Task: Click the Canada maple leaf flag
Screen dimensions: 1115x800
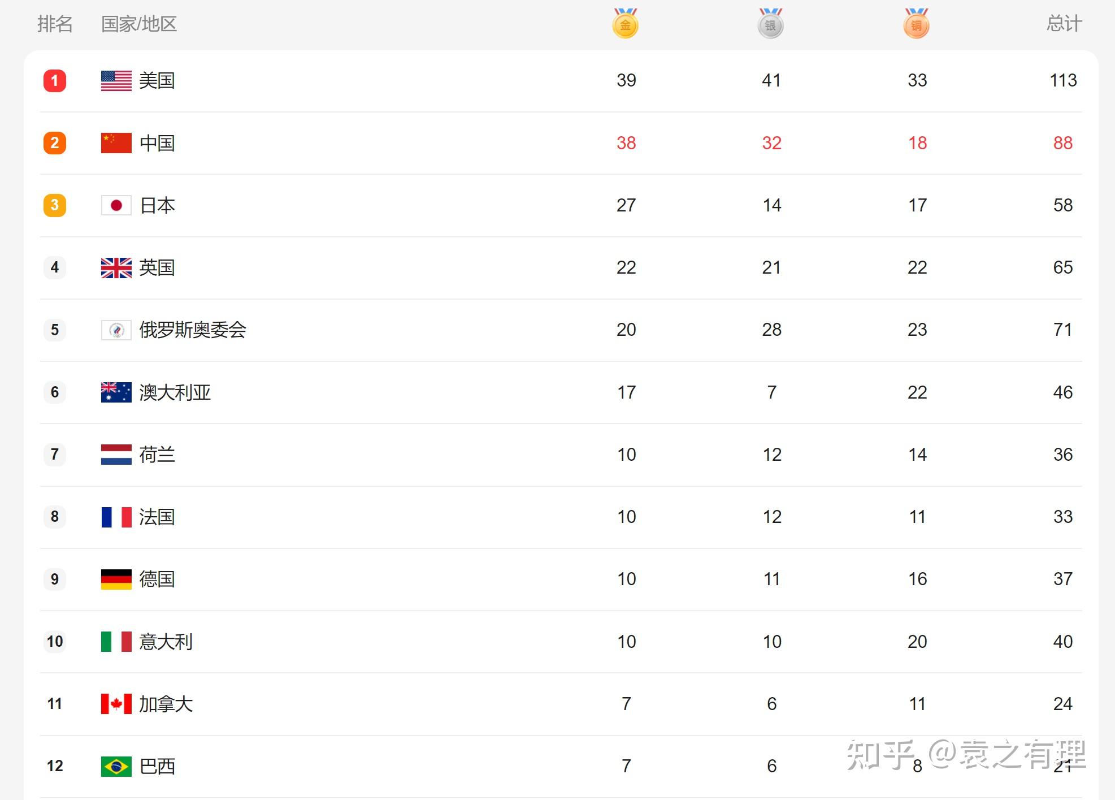Action: [116, 704]
